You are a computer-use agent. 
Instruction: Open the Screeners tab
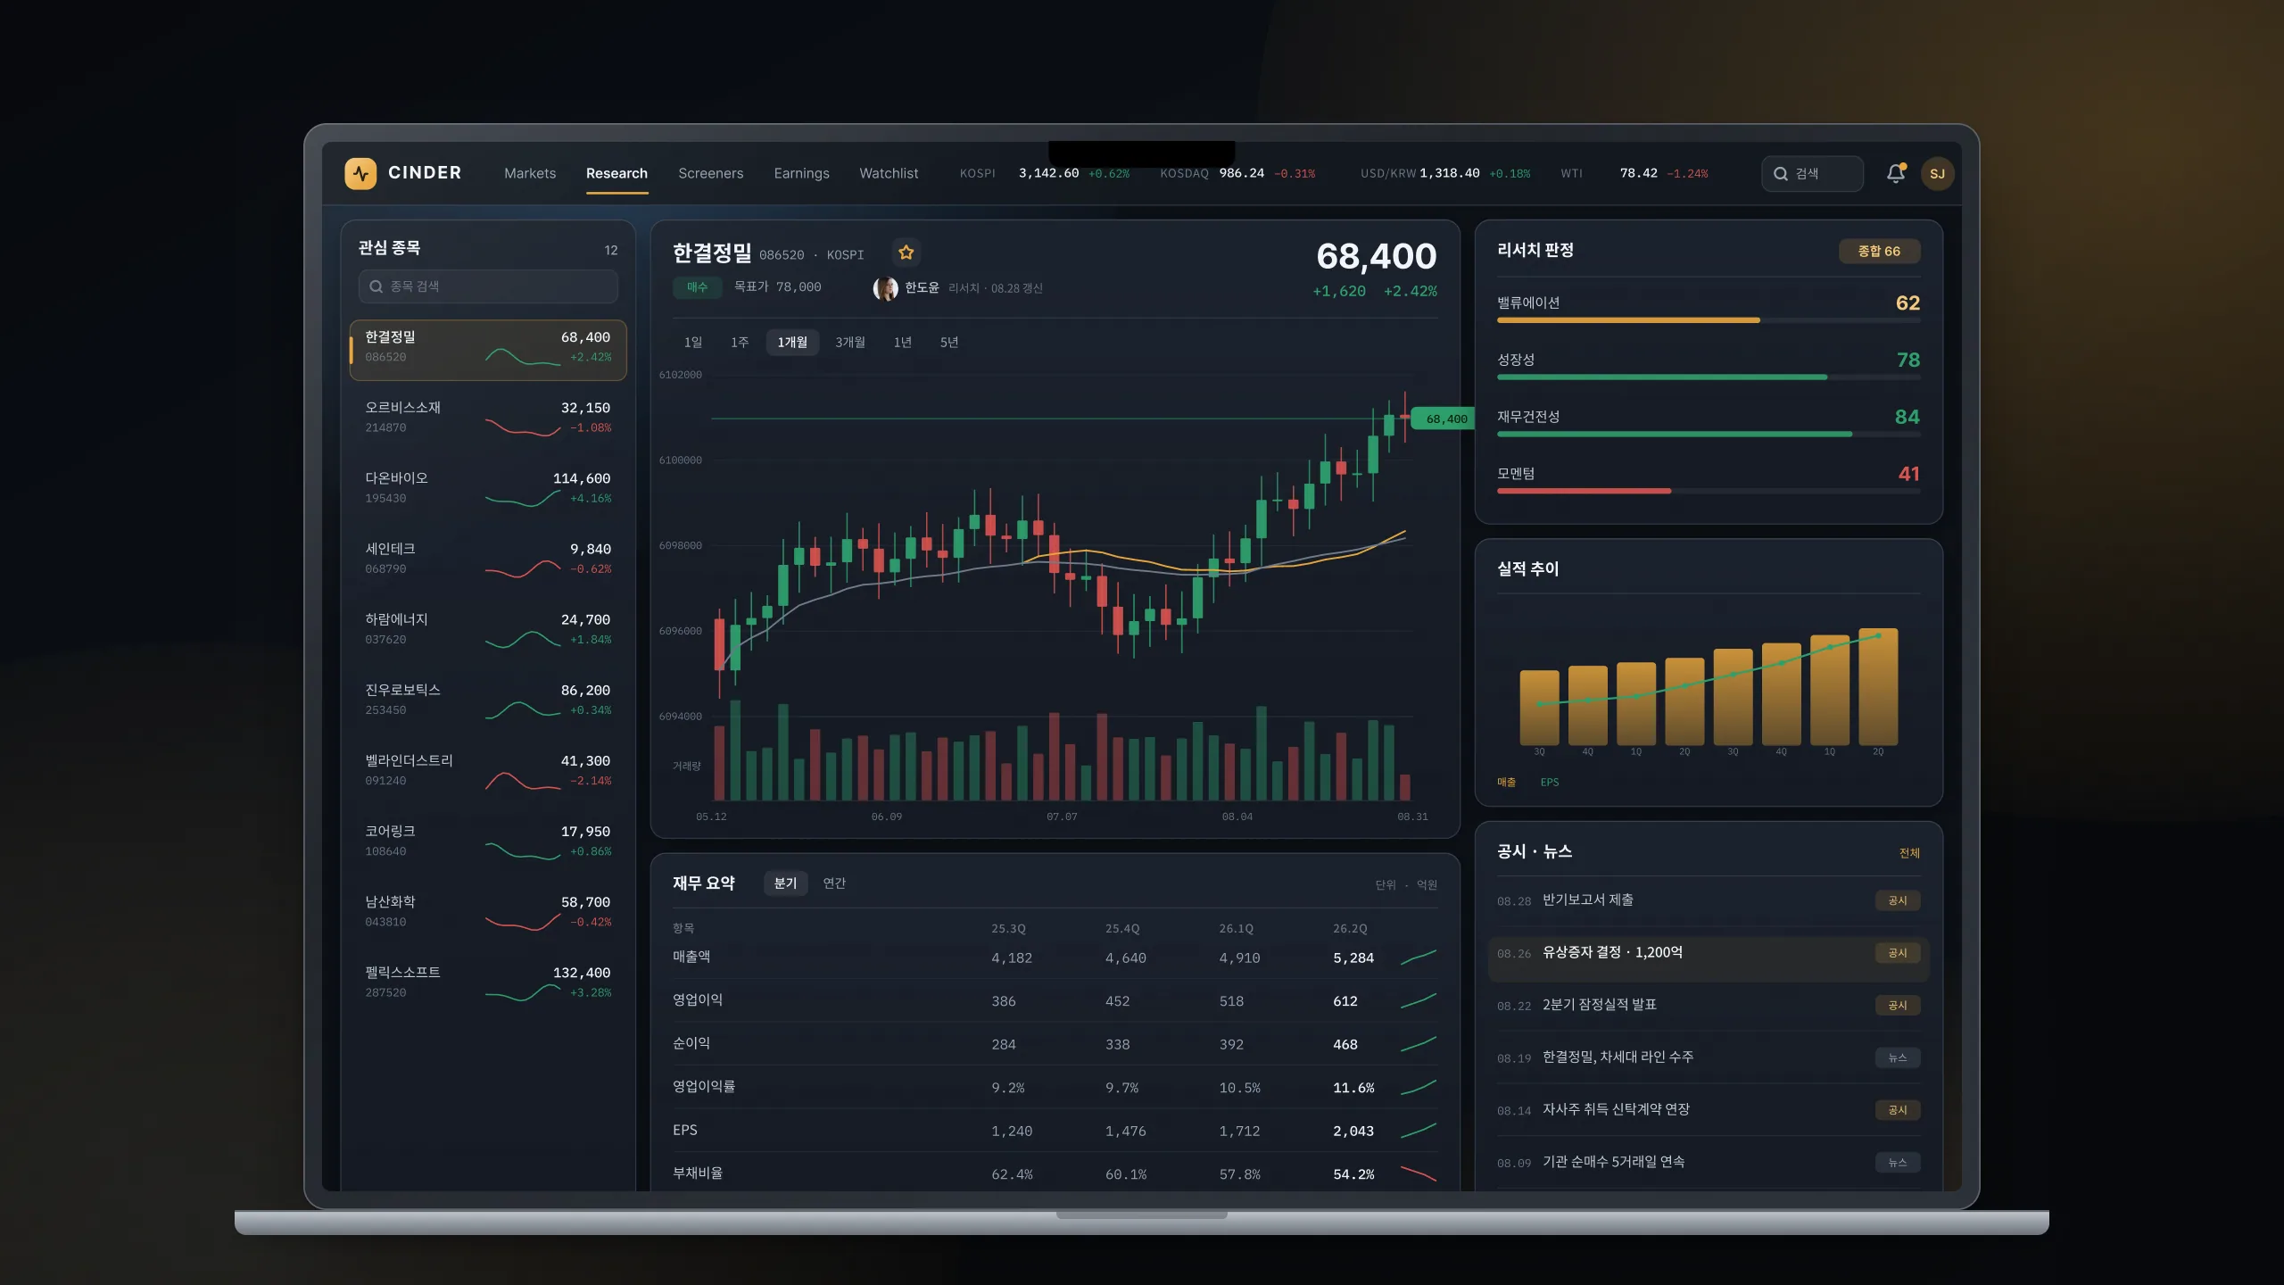710,173
